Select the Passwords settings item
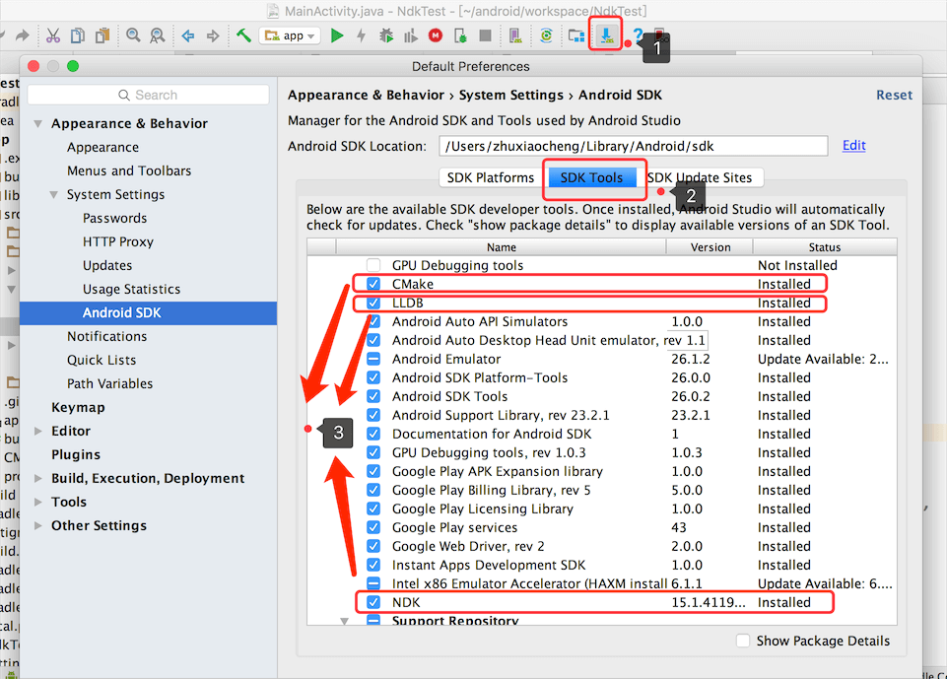 point(114,218)
